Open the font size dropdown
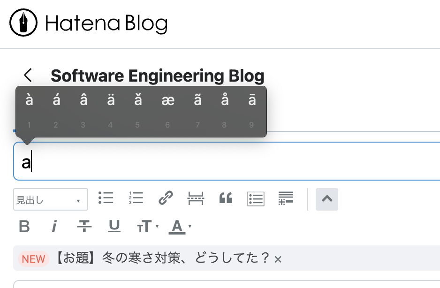 (x=147, y=227)
